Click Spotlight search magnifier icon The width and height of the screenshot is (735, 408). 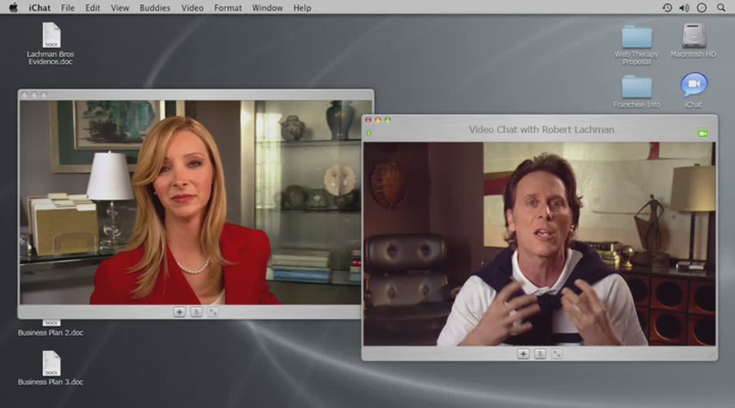(x=721, y=8)
